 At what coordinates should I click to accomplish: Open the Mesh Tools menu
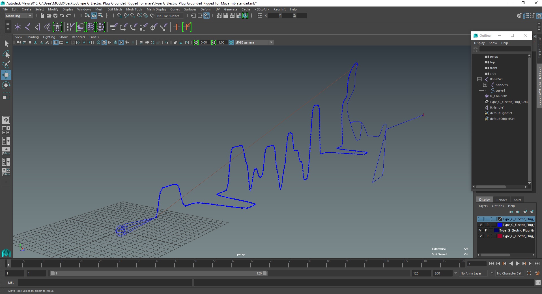[134, 9]
